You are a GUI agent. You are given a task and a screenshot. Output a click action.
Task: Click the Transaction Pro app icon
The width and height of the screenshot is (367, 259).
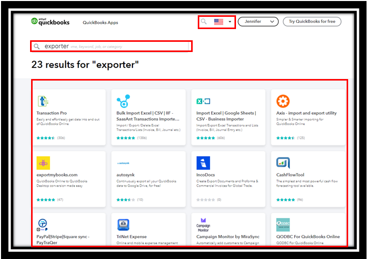coord(43,101)
